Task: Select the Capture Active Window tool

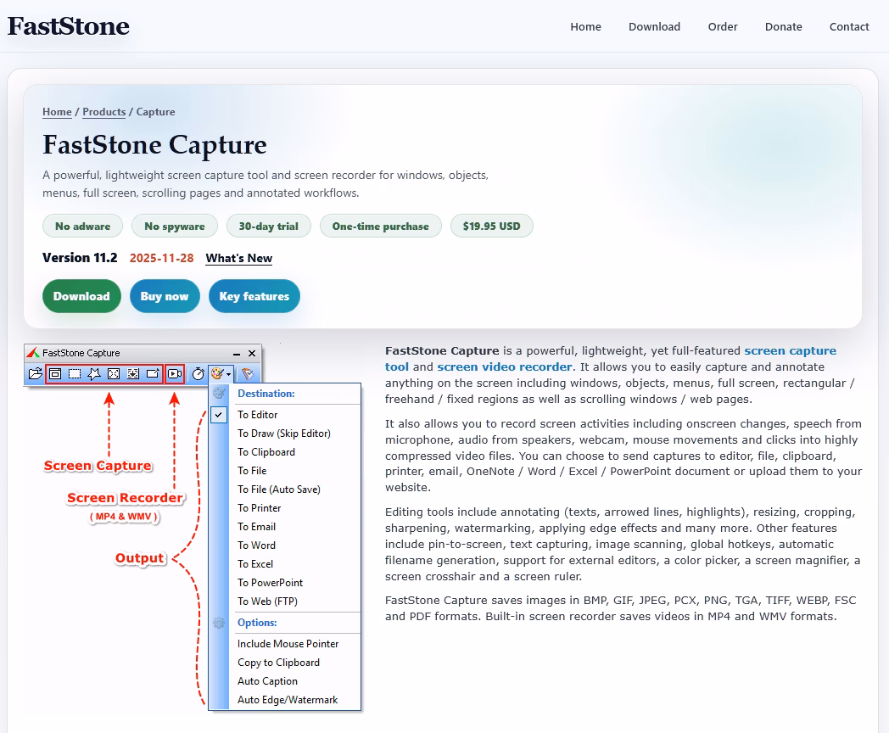Action: click(56, 372)
